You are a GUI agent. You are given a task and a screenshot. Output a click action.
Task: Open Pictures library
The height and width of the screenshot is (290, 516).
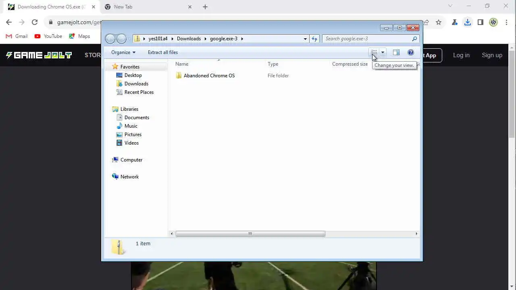point(133,135)
